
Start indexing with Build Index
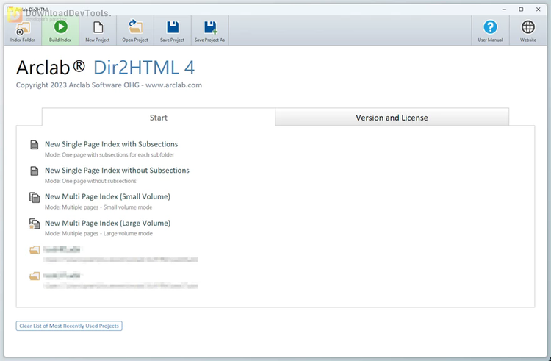click(x=60, y=31)
